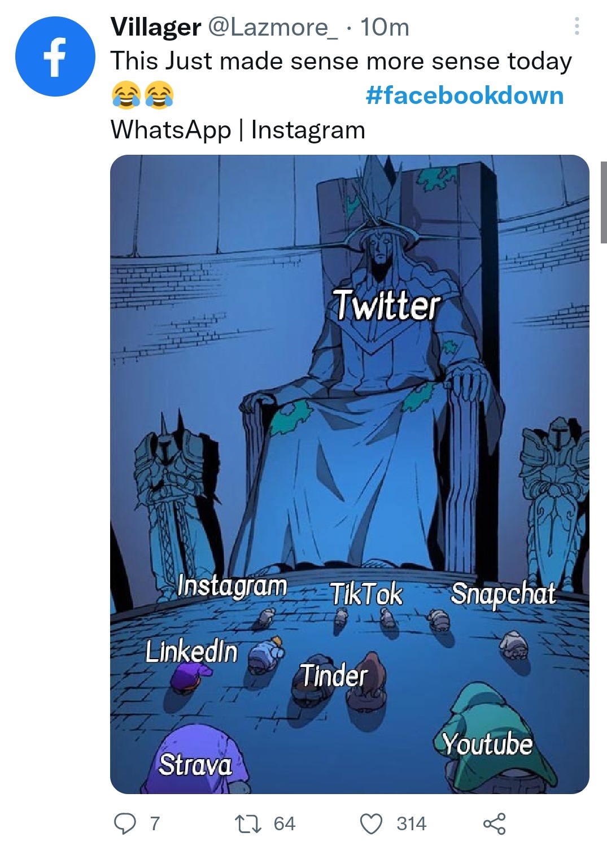Retweet using the retweet arrows icon
This screenshot has width=607, height=850.
(x=248, y=823)
